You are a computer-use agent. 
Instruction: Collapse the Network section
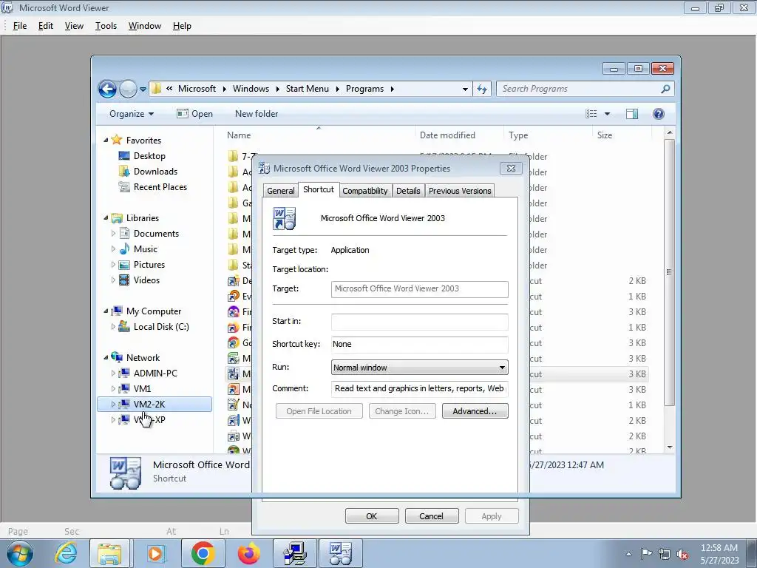[106, 357]
